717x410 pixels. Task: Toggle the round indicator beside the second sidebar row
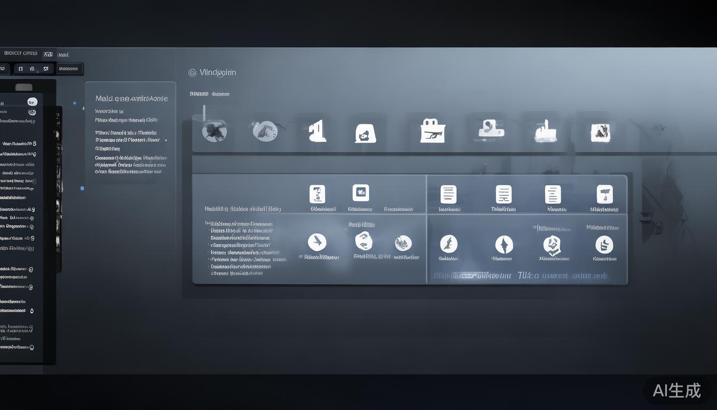tap(32, 112)
